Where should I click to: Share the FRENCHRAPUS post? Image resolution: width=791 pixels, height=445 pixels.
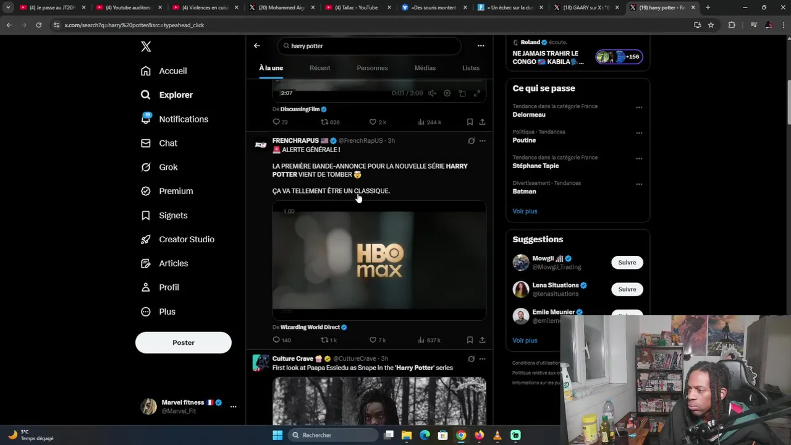482,340
